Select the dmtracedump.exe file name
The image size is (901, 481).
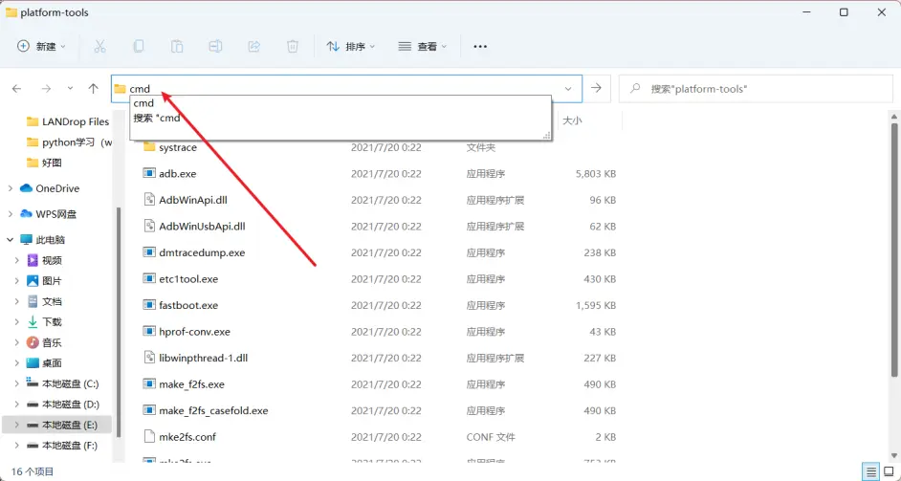point(202,252)
